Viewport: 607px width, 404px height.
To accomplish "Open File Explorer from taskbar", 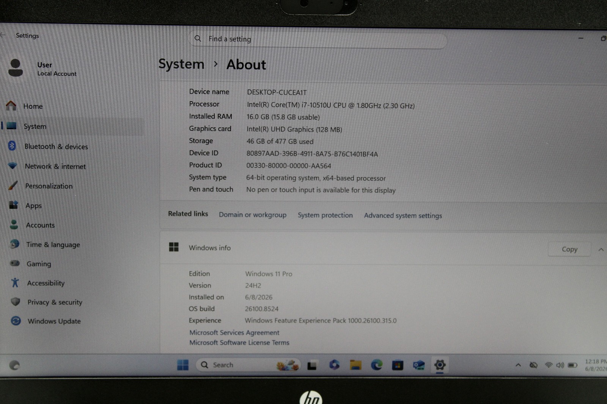I will click(x=355, y=365).
